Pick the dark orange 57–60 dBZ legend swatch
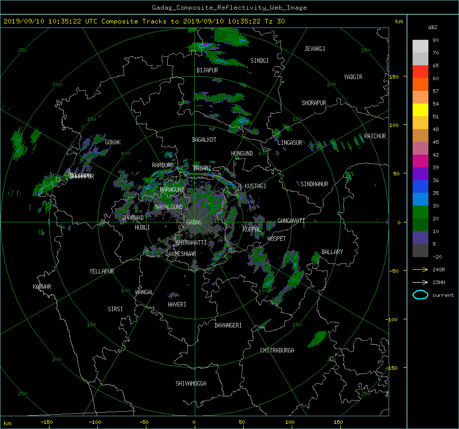Viewport: 459px width, 429px height. pos(420,85)
